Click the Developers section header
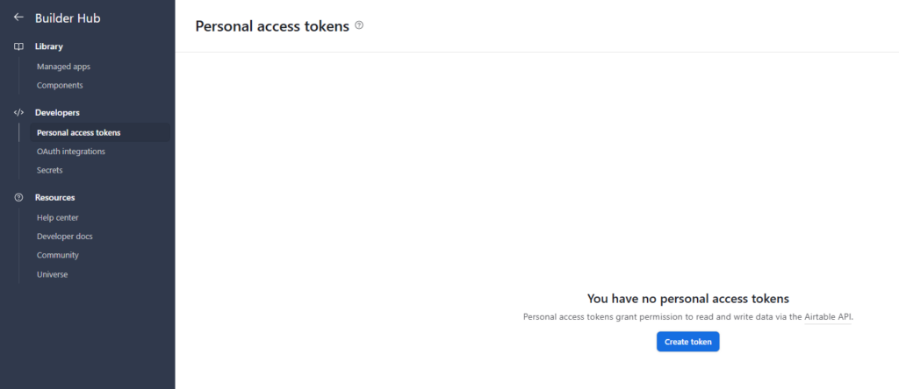The width and height of the screenshot is (899, 389). [x=57, y=113]
